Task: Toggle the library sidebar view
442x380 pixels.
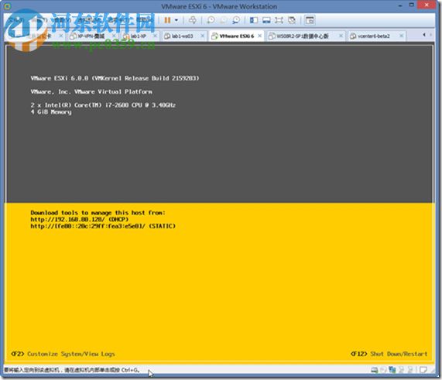Action: pos(254,20)
